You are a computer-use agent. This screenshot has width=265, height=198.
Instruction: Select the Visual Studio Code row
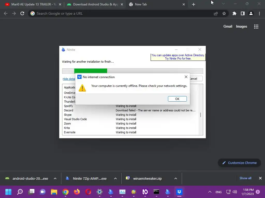(130, 119)
